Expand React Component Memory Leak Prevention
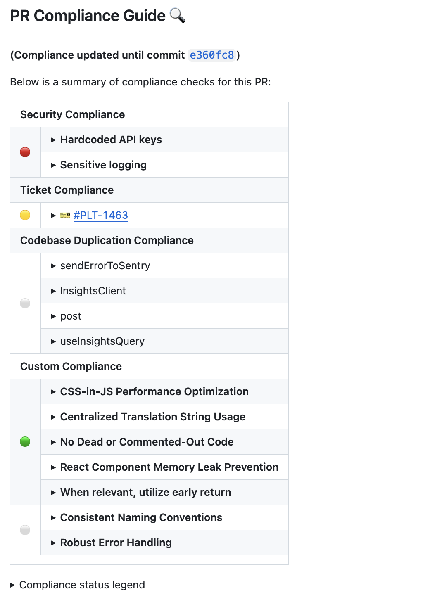This screenshot has width=442, height=602. point(169,467)
